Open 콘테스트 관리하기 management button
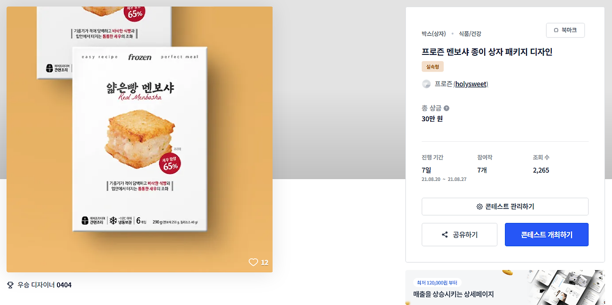 [505, 207]
